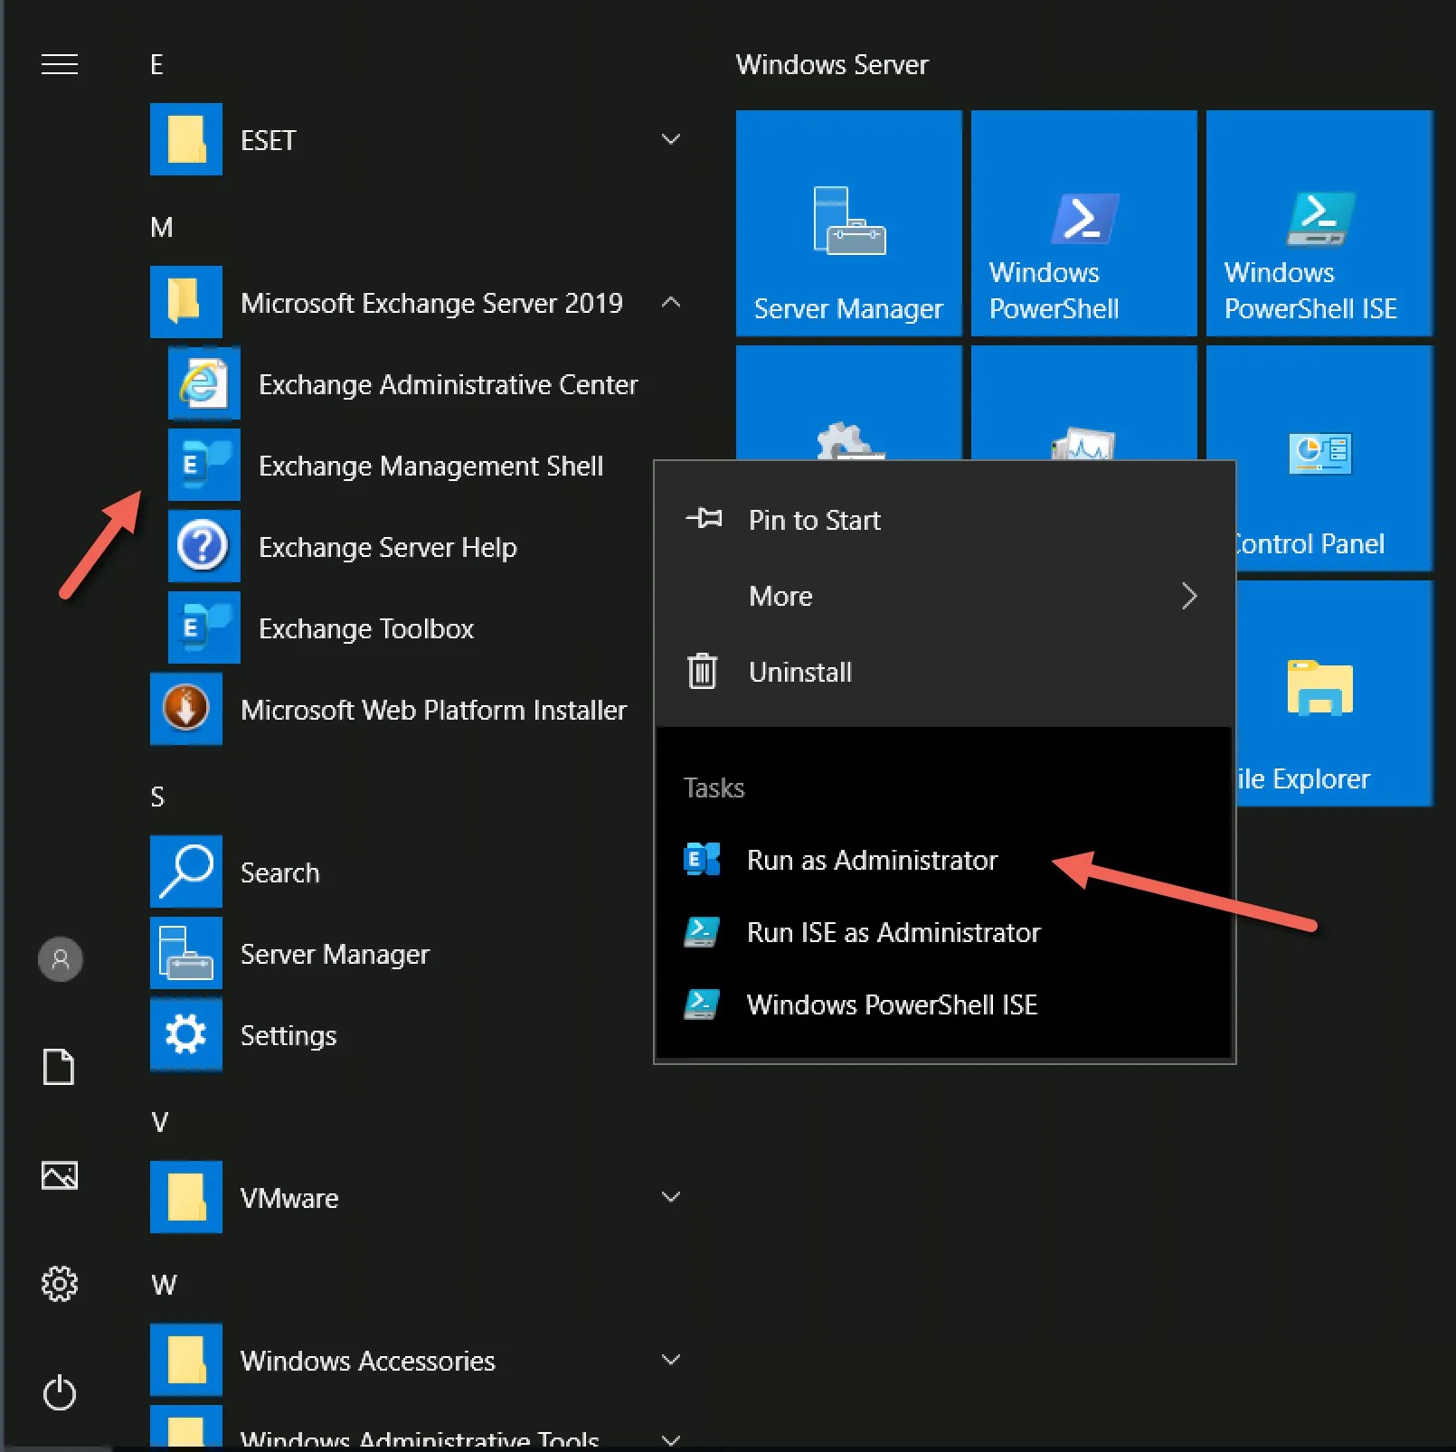Image resolution: width=1456 pixels, height=1452 pixels.
Task: Open Exchange Server Help
Action: pos(388,546)
